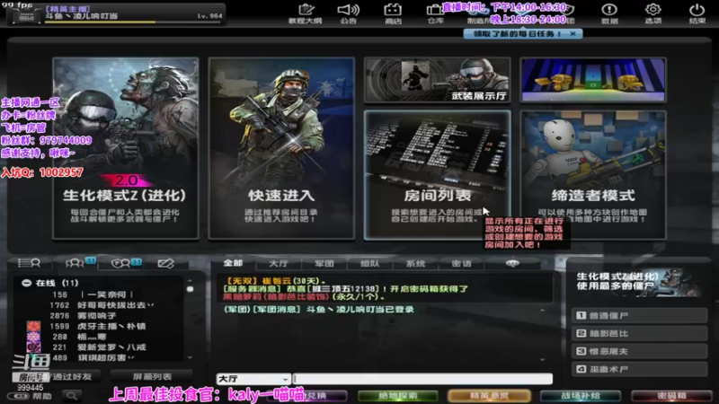Select zombie entry 1 普通僵尸
The height and width of the screenshot is (404, 719).
pos(639,316)
